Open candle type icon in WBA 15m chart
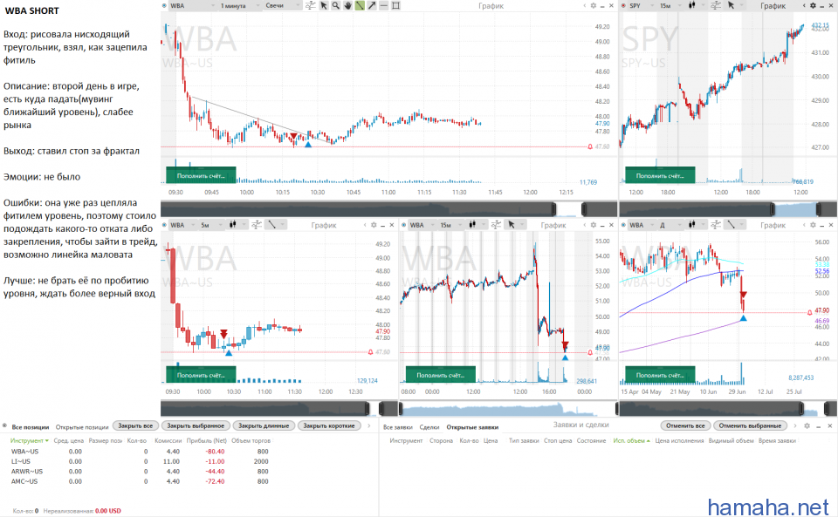 pos(472,225)
